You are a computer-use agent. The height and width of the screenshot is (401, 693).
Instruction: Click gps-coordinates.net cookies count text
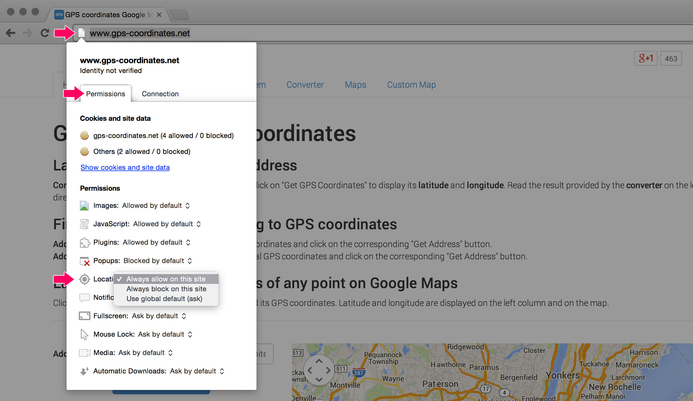[x=163, y=136]
